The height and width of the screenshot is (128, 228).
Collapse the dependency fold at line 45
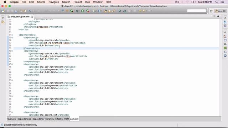click(x=12, y=64)
